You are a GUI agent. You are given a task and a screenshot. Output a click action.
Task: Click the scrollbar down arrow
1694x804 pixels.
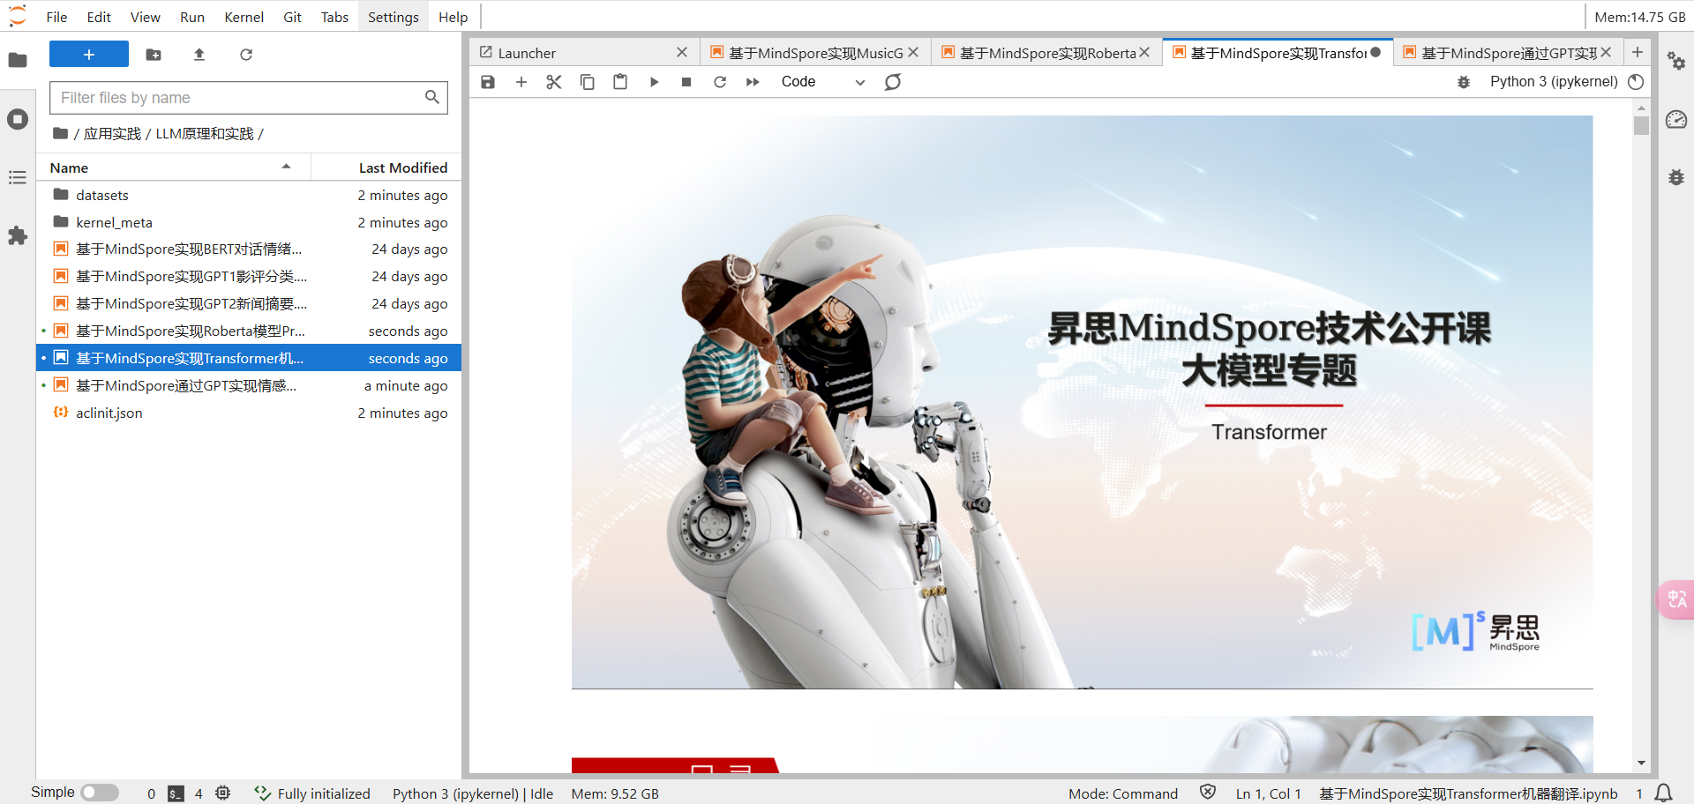point(1641,763)
